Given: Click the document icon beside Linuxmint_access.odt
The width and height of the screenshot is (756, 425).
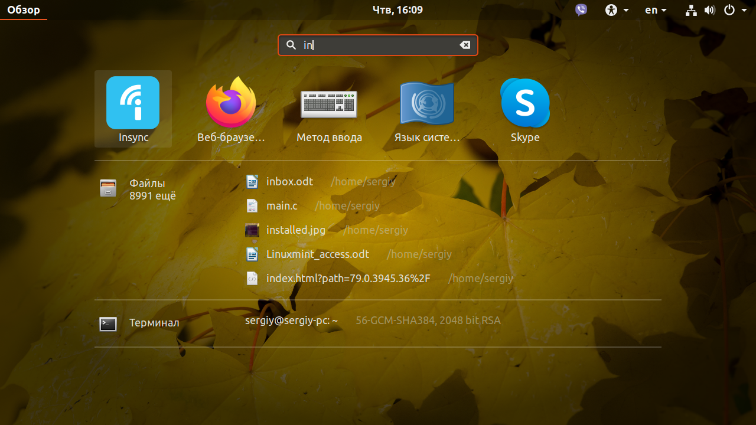Looking at the screenshot, I should (252, 254).
